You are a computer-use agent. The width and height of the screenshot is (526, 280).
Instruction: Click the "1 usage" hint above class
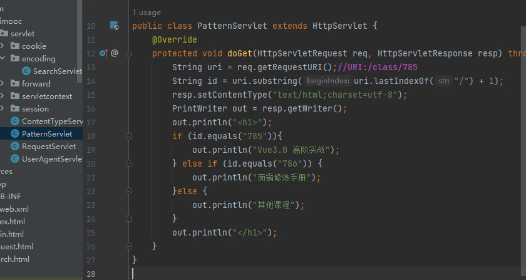(147, 13)
